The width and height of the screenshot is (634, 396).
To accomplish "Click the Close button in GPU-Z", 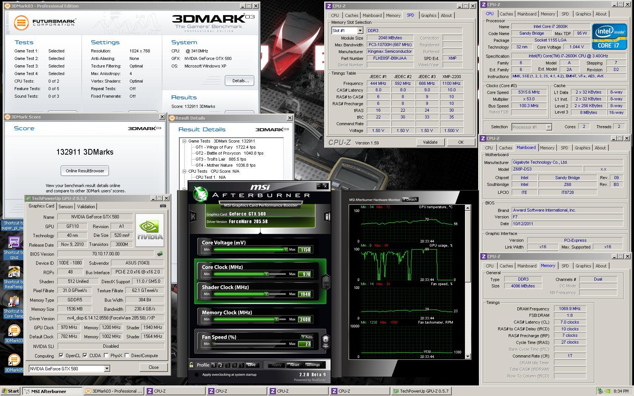I will click(154, 367).
